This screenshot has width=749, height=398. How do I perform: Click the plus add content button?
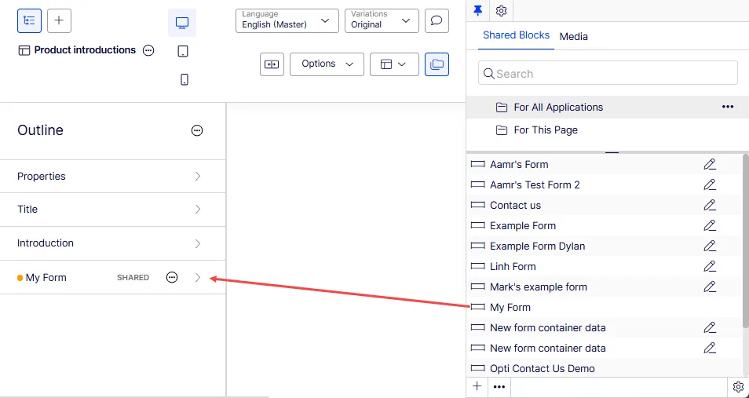click(x=59, y=21)
